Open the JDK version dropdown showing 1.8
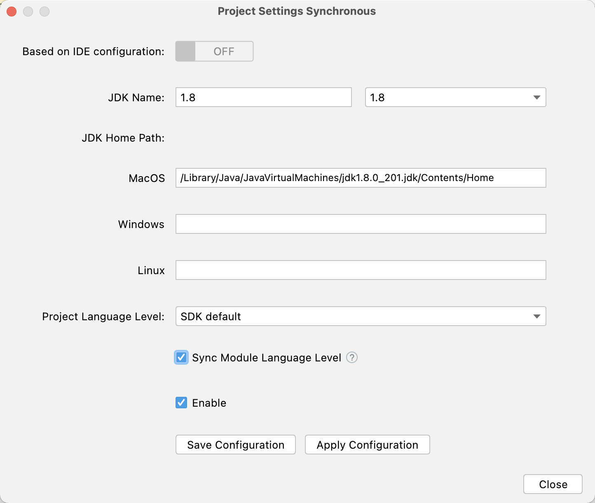This screenshot has width=595, height=503. coord(455,98)
